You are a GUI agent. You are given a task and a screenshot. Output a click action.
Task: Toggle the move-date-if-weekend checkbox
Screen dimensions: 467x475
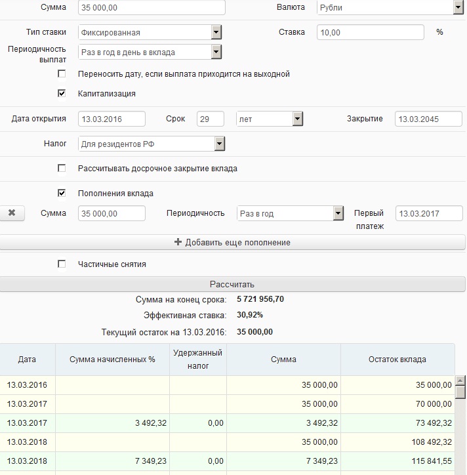coord(62,73)
